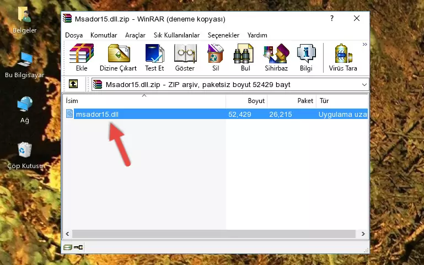The image size is (424, 265).
Task: Open the Sık Kullanılanlar menu
Action: pyautogui.click(x=176, y=35)
